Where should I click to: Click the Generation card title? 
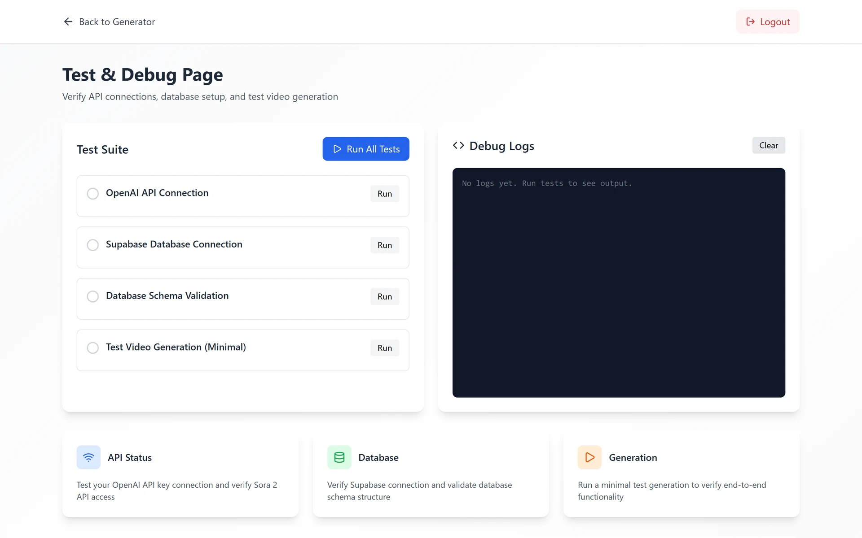(x=633, y=457)
